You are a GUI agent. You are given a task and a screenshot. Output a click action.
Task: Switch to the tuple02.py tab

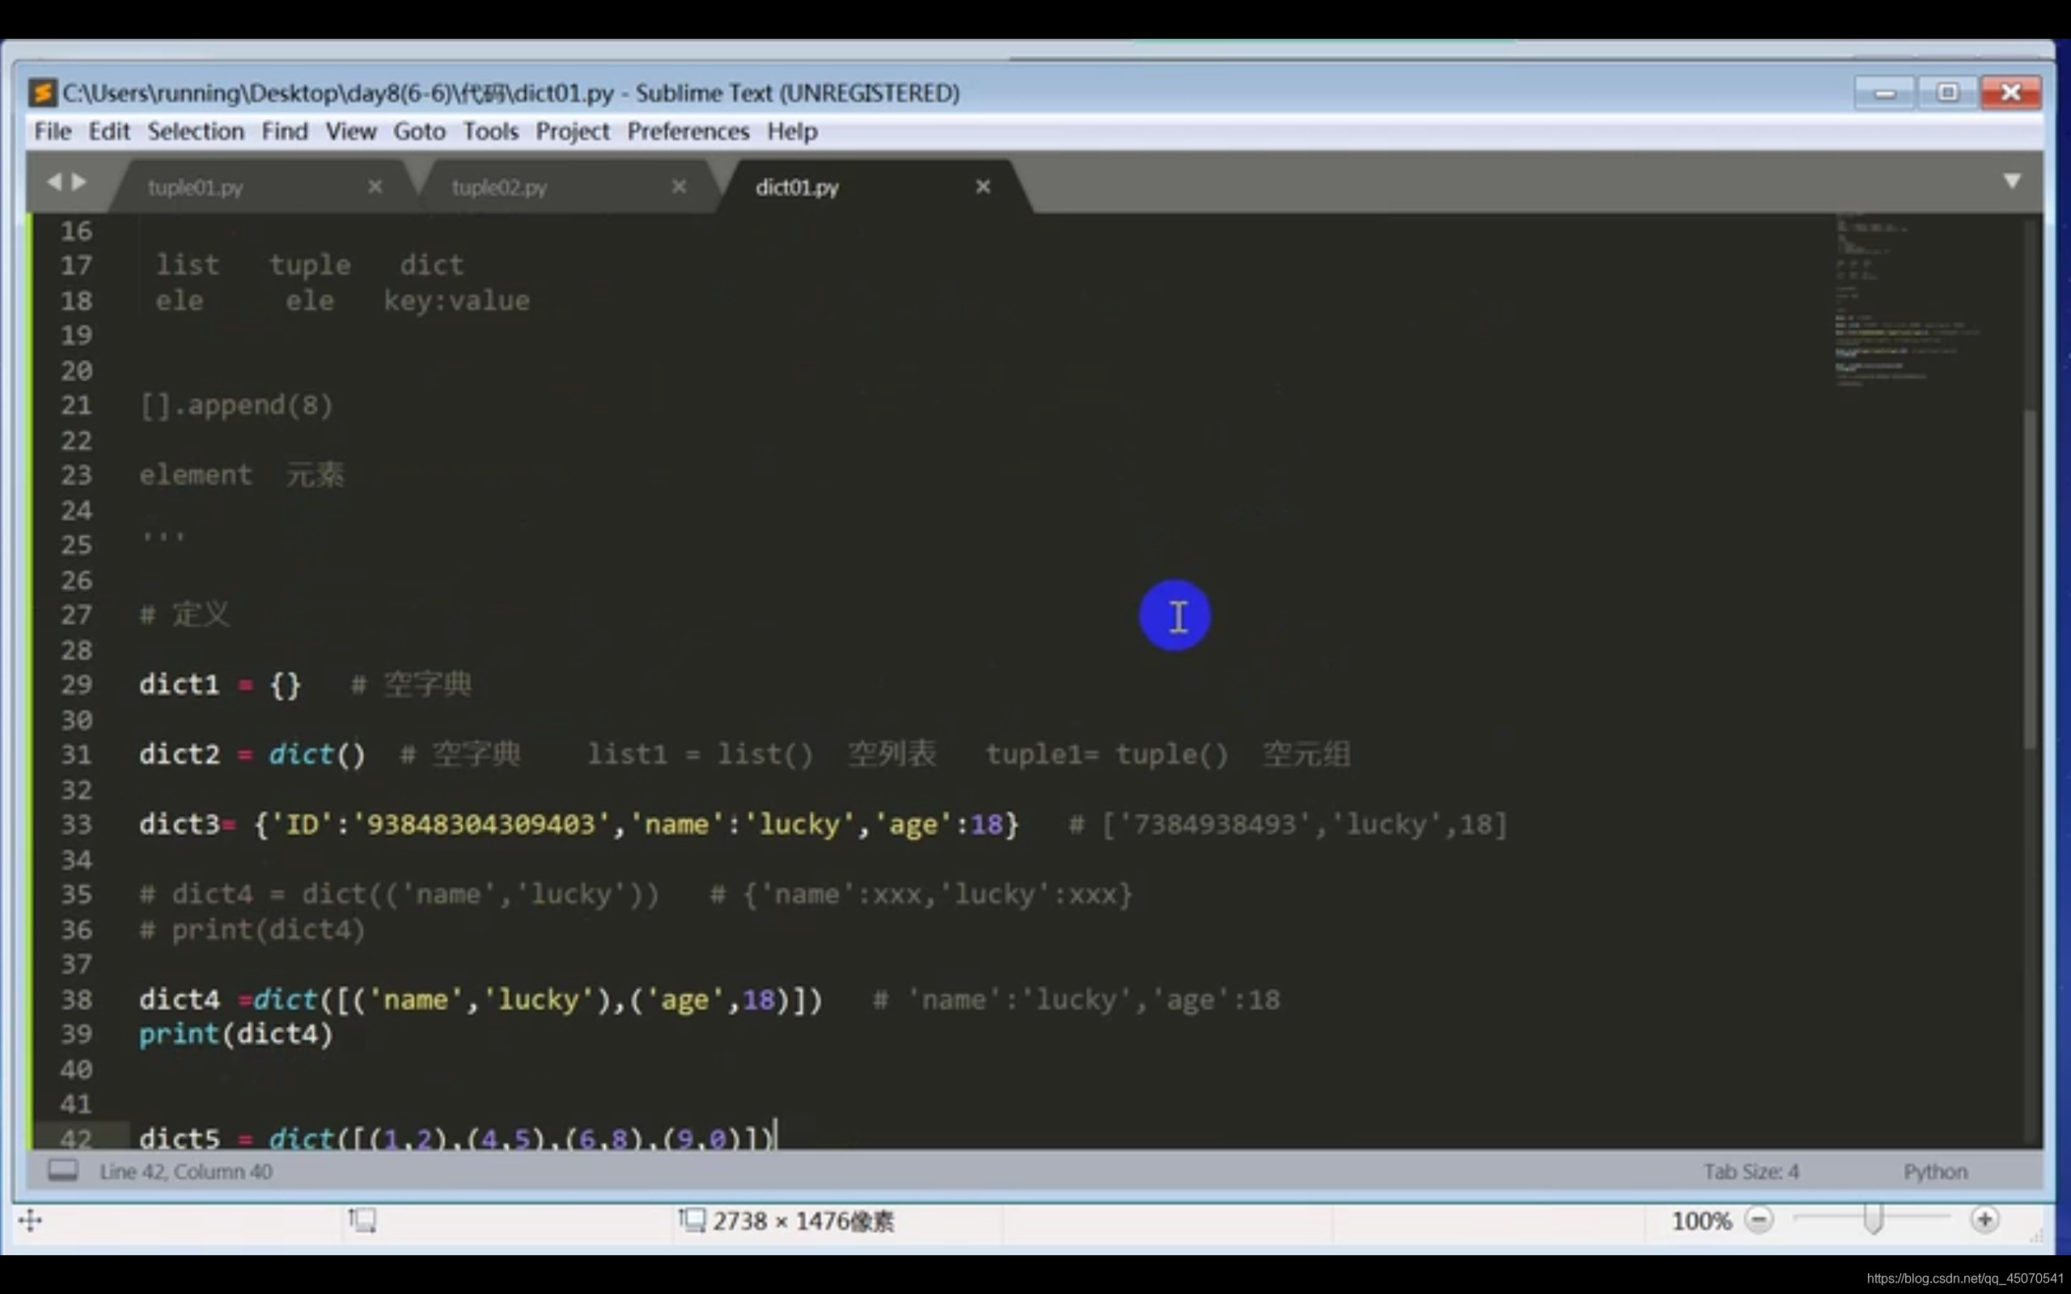pos(499,188)
